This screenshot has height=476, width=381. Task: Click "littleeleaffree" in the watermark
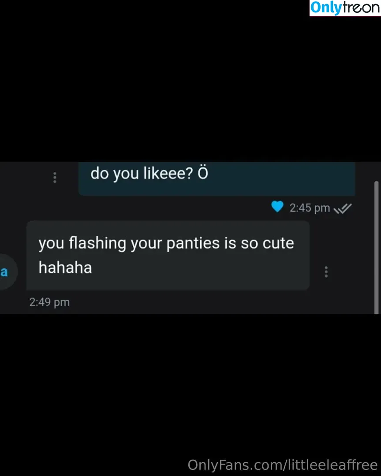pos(333,465)
